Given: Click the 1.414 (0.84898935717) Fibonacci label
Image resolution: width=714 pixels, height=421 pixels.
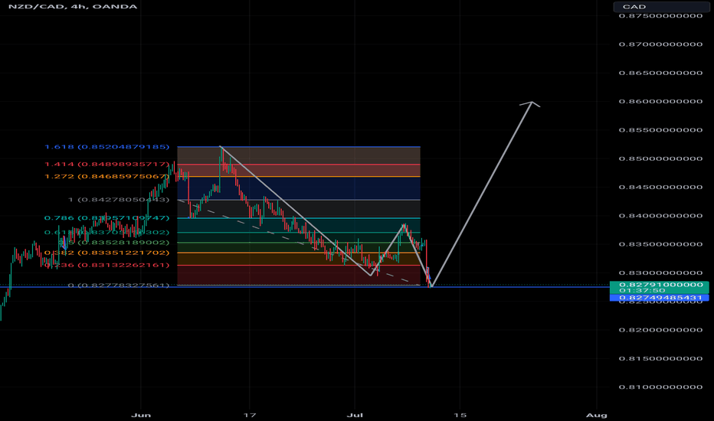Looking at the screenshot, I should coord(107,165).
